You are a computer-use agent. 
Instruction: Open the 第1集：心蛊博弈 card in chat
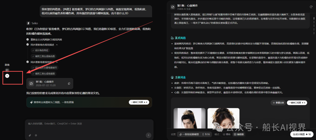coord(50,83)
